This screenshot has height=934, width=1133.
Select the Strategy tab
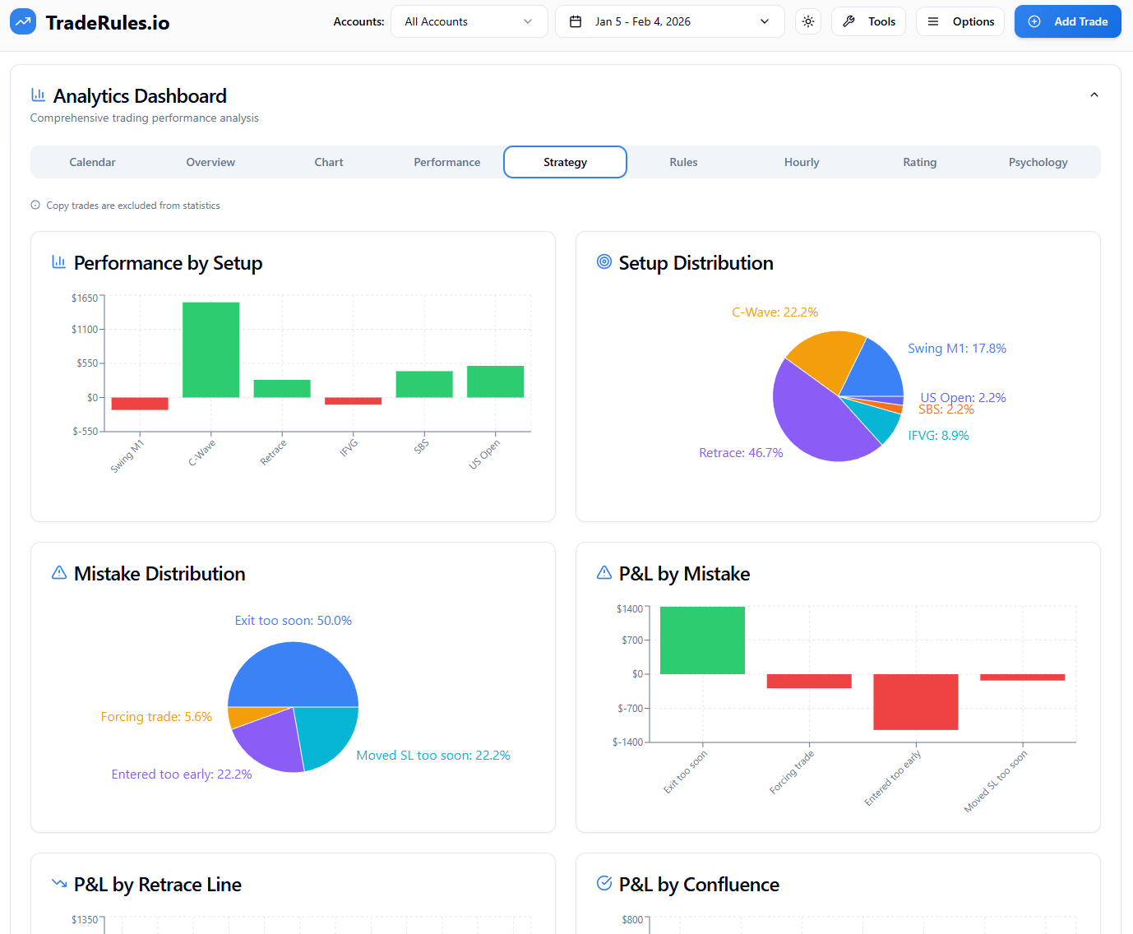[x=565, y=162]
